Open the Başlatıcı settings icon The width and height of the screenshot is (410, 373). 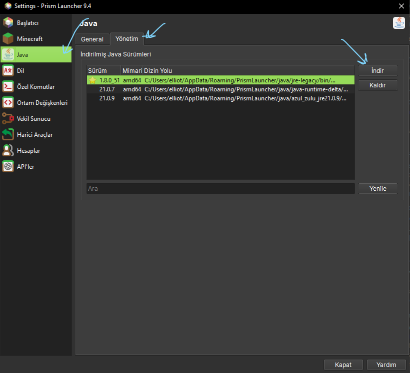[8, 22]
